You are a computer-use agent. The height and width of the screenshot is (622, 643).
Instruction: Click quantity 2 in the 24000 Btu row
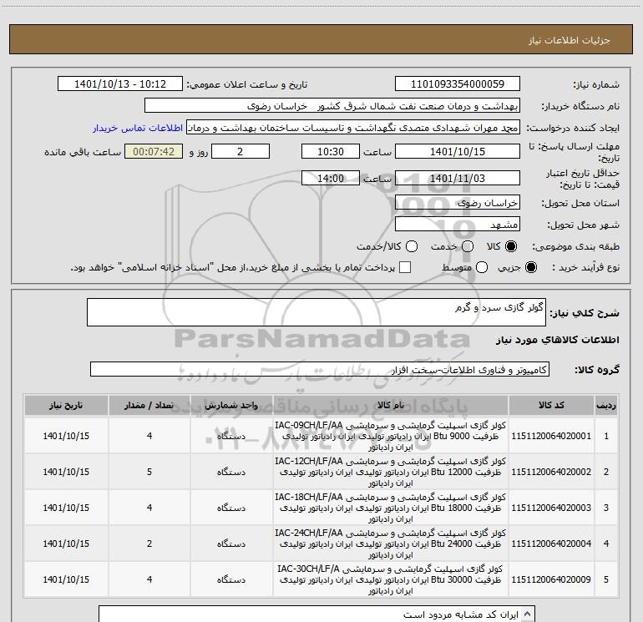[x=149, y=544]
